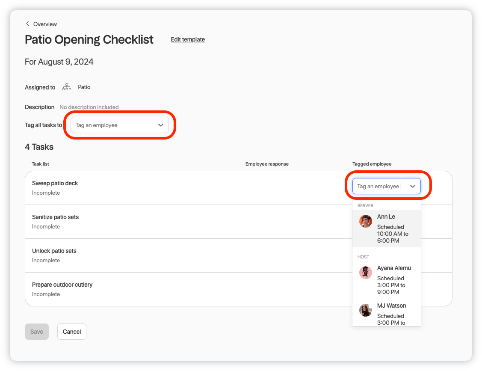The image size is (482, 371).
Task: Select the Sanitize patio sets task
Action: click(x=56, y=217)
